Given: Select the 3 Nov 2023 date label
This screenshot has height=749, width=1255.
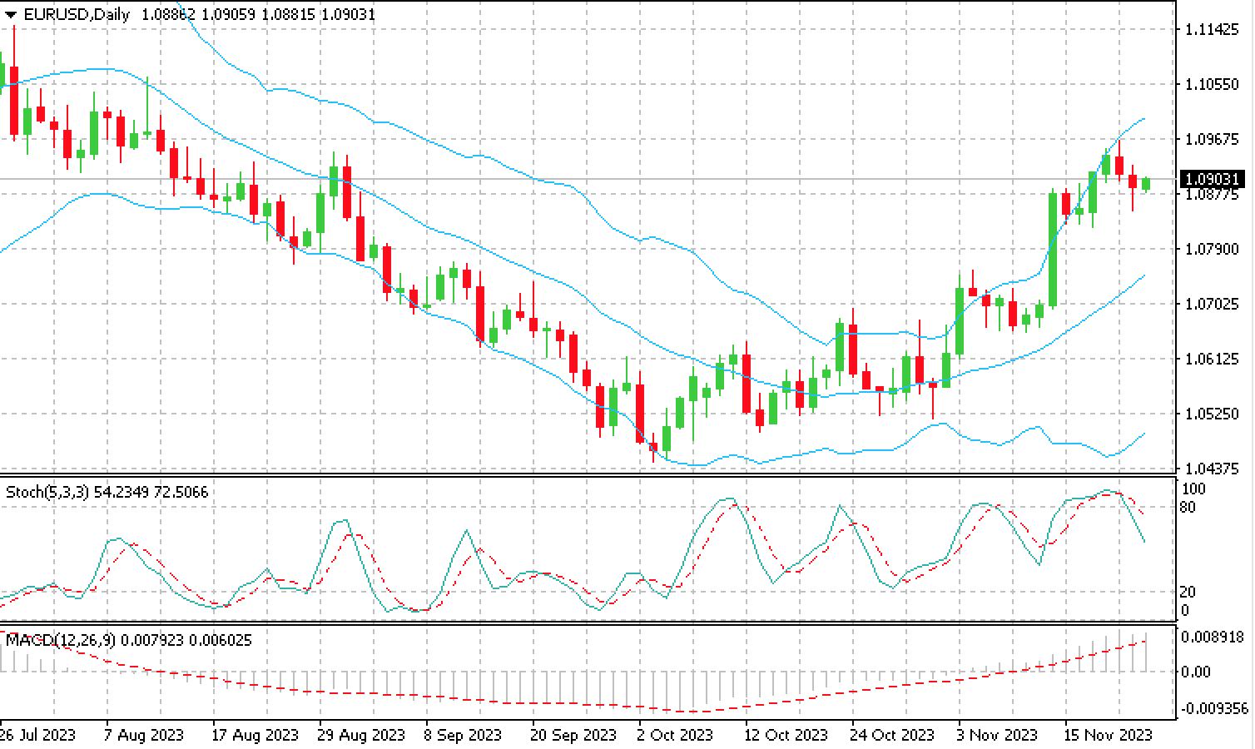Looking at the screenshot, I should pos(997,735).
